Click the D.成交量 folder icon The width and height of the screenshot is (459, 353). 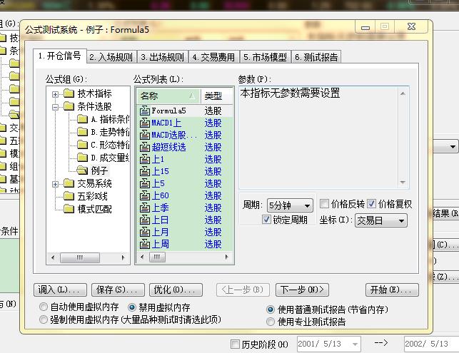(83, 158)
